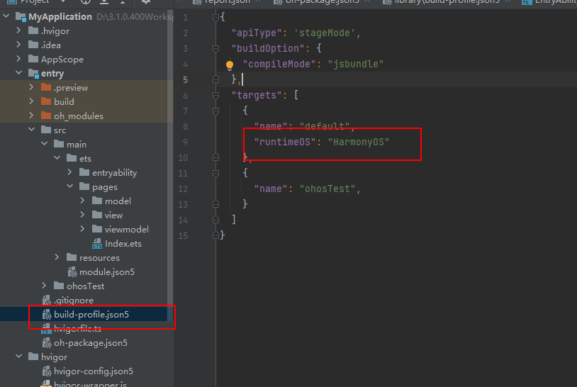Switch to the report.json editor tab
The image size is (577, 387).
tap(227, 2)
